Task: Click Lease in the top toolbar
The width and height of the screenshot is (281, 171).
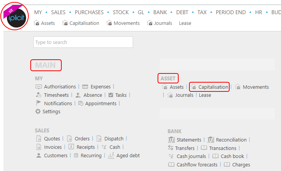Action: coord(185,23)
